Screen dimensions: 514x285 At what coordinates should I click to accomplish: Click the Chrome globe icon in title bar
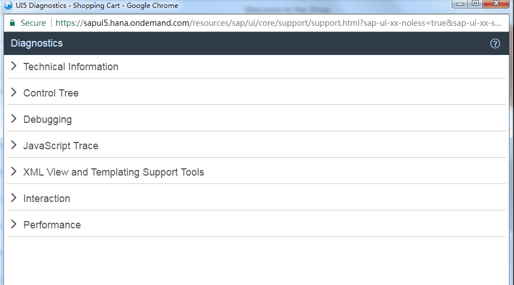click(x=8, y=6)
